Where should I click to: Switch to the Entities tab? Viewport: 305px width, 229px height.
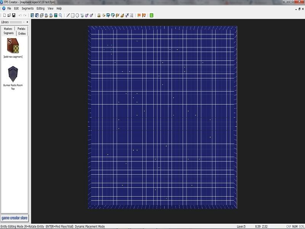[x=22, y=34]
